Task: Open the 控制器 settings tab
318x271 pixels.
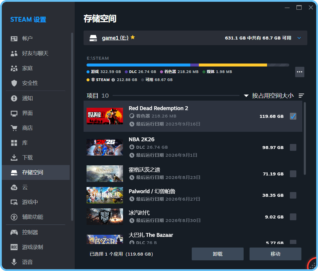Action: pos(36,232)
